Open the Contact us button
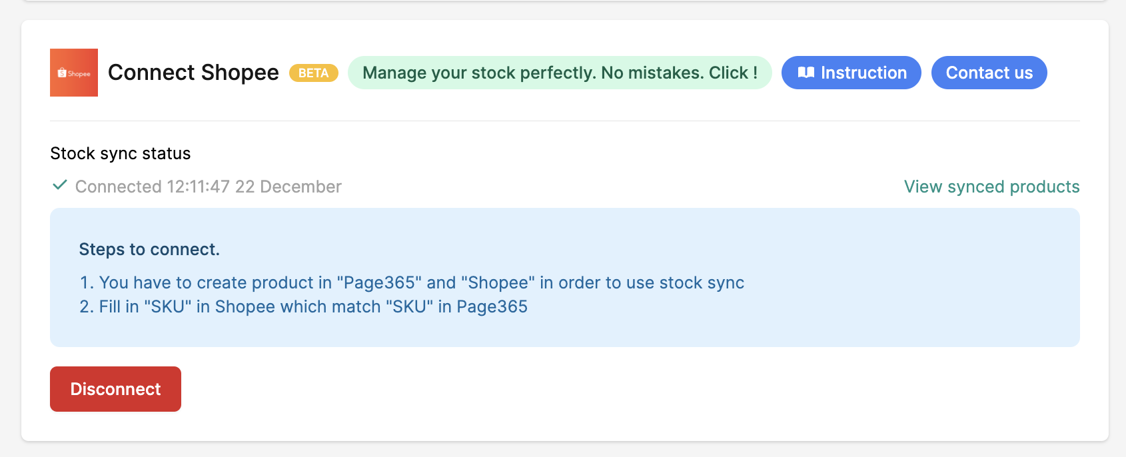Screen dimensions: 1126x457 click(989, 73)
